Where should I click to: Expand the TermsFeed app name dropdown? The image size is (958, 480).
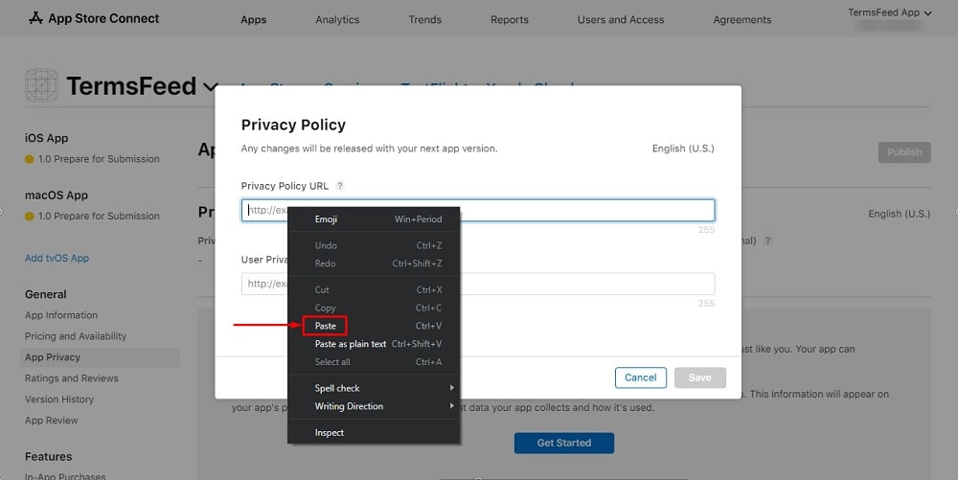[211, 87]
